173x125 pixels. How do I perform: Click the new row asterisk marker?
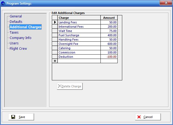pos(55,61)
